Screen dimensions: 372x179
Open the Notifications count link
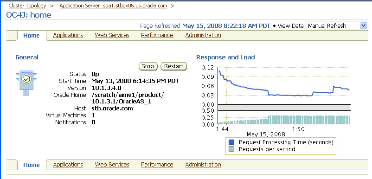click(x=94, y=122)
